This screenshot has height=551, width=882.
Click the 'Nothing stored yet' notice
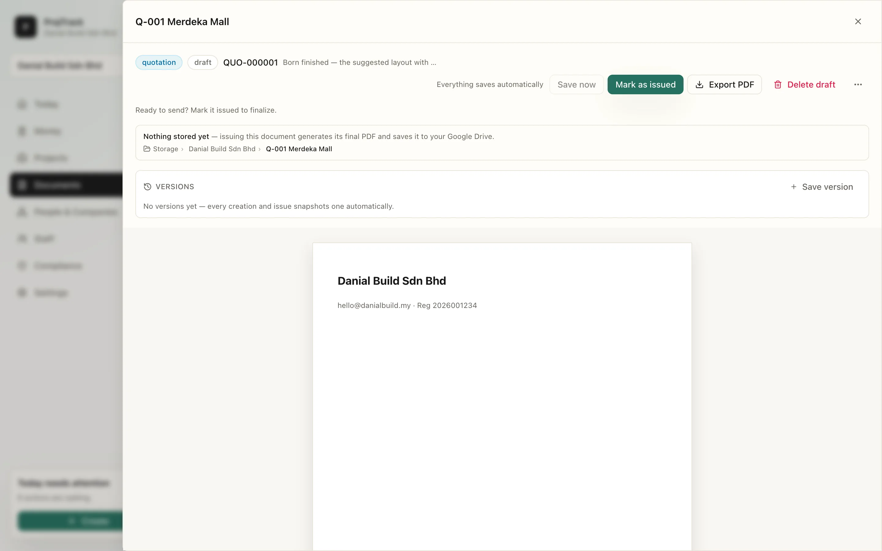[318, 136]
